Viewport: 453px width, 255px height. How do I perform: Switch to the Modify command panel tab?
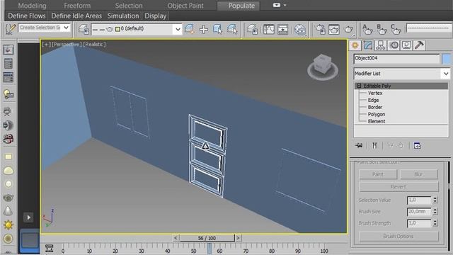coord(368,45)
